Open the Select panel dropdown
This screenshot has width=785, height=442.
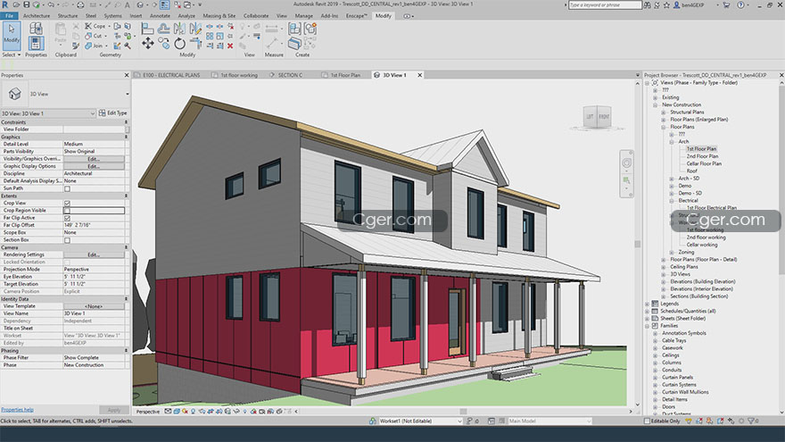[12, 54]
